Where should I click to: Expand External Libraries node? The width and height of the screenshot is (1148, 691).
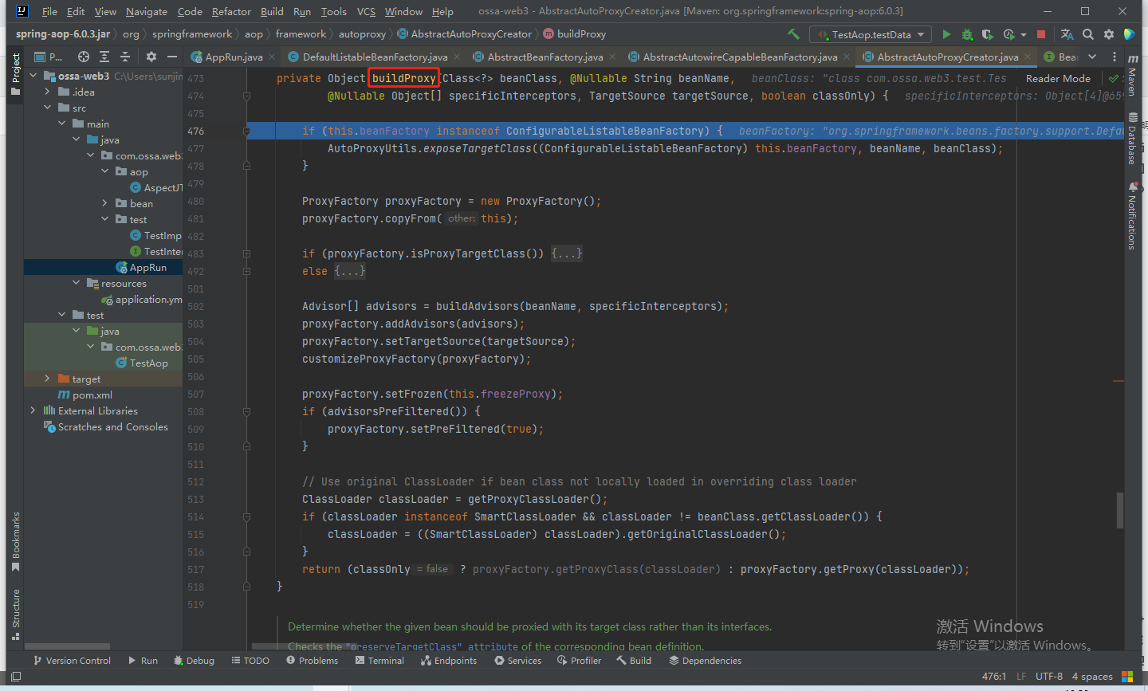pyautogui.click(x=33, y=410)
